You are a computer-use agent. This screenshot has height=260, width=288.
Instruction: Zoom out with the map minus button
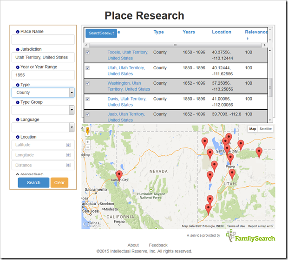pos(88,147)
